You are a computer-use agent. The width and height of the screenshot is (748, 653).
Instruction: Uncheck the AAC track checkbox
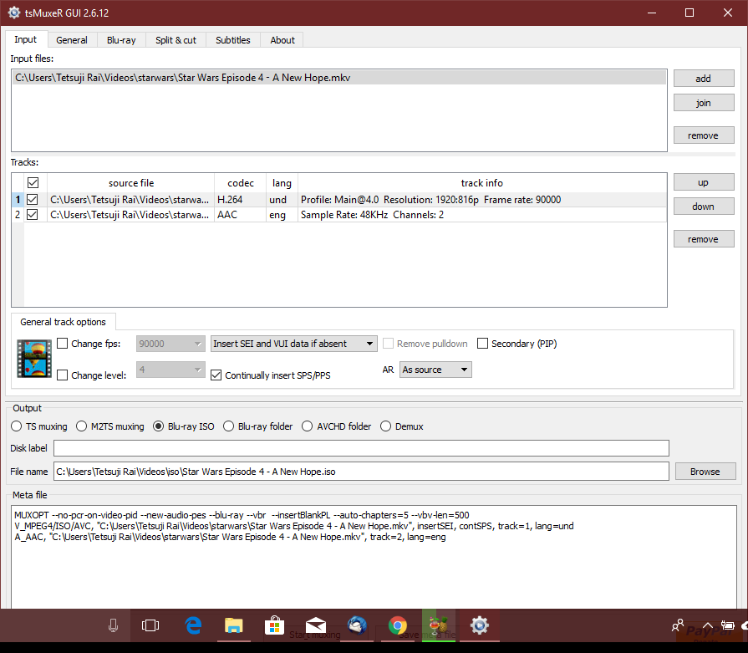pyautogui.click(x=33, y=215)
